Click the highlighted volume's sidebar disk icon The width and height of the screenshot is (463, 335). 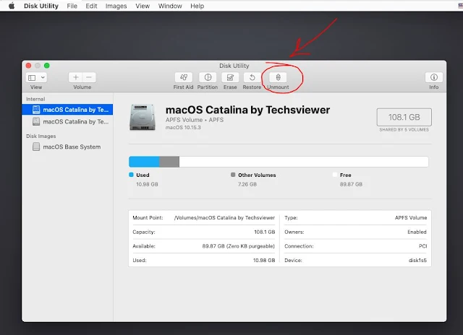(x=36, y=110)
